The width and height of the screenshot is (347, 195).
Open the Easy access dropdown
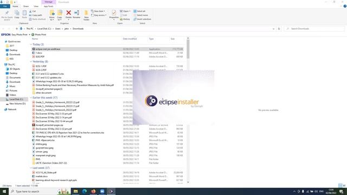point(99,15)
